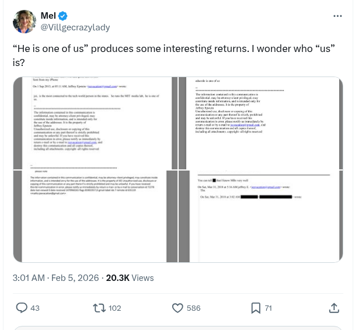Click the 3:01 AM Feb 5, 2026 timestamp
The width and height of the screenshot is (355, 330).
pyautogui.click(x=56, y=278)
